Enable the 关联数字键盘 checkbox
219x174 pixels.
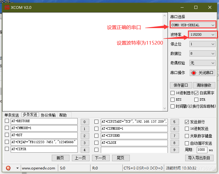point(187,136)
